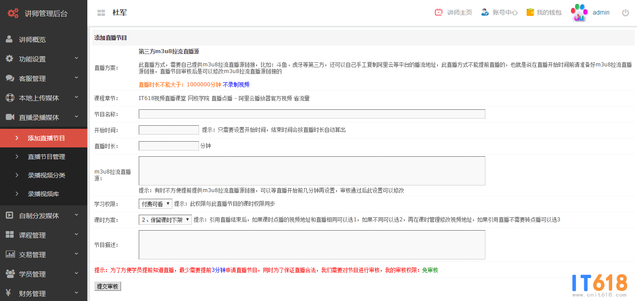Expand the 本地上传媒体 sidebar section
The width and height of the screenshot is (637, 301).
43,98
